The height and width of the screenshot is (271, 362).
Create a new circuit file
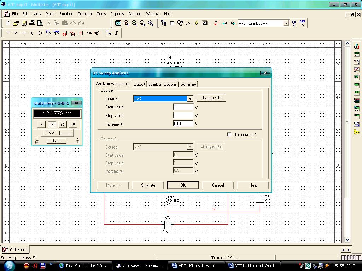click(8, 23)
